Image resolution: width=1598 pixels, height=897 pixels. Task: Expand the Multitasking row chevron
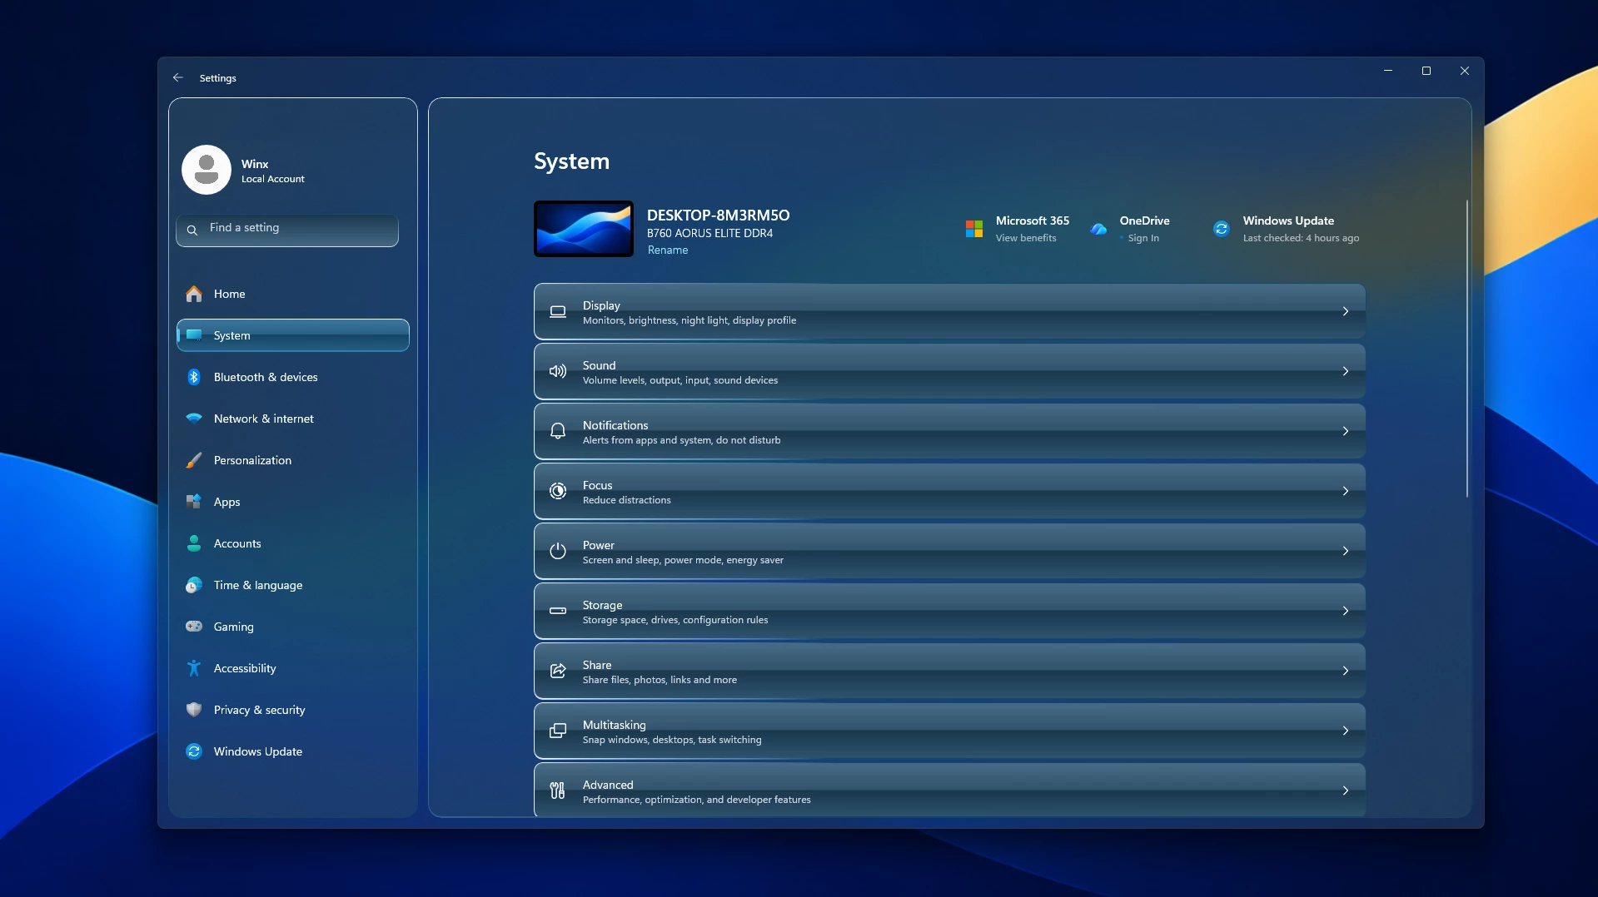(x=1346, y=731)
